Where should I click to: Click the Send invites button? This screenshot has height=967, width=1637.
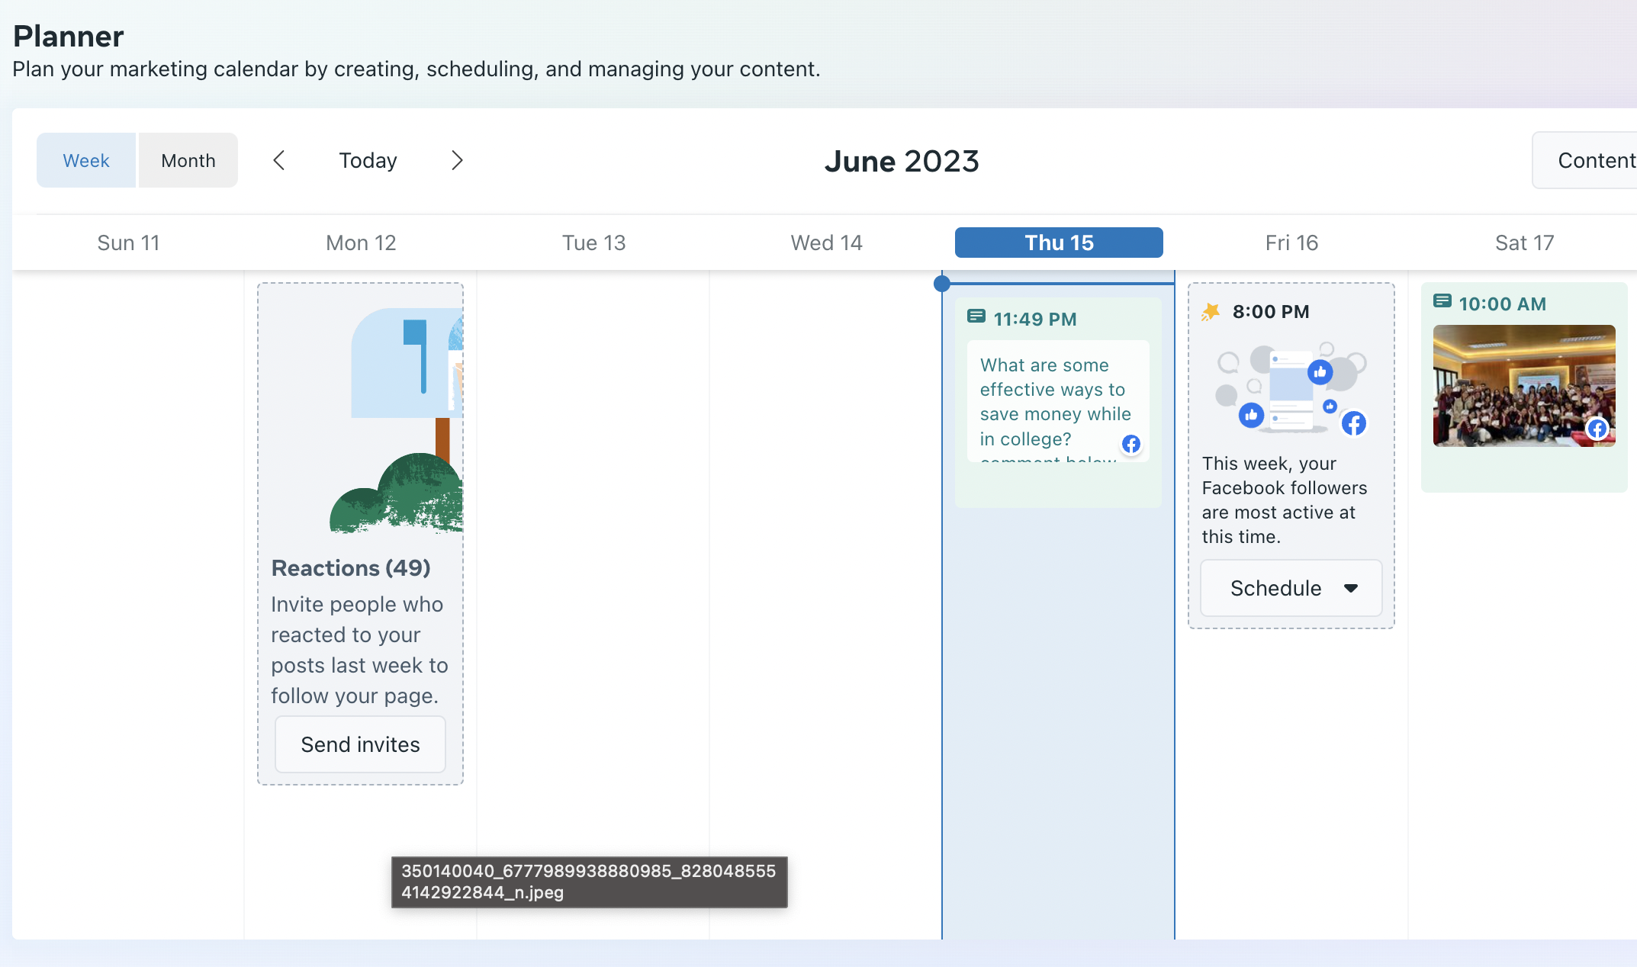360,744
